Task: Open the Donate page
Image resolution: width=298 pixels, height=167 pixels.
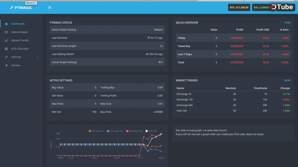Action: click(x=15, y=65)
